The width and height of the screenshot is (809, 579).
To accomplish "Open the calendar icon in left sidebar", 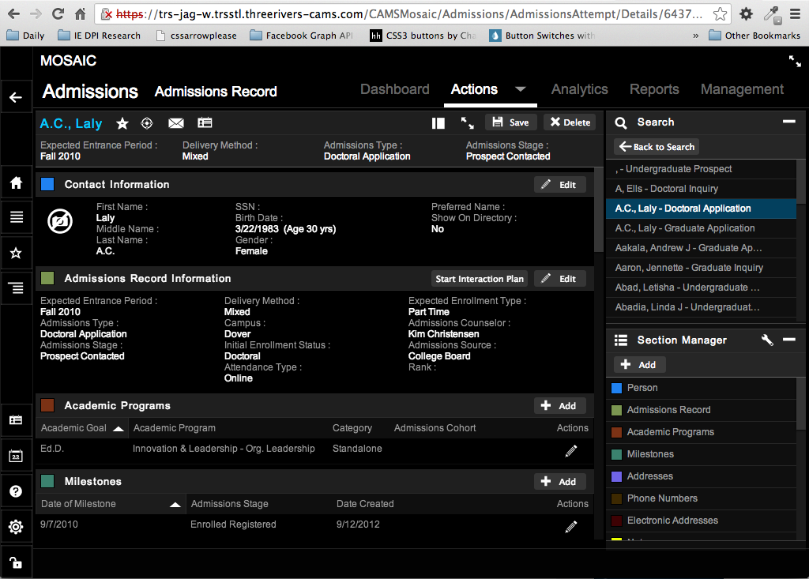I will tap(16, 456).
